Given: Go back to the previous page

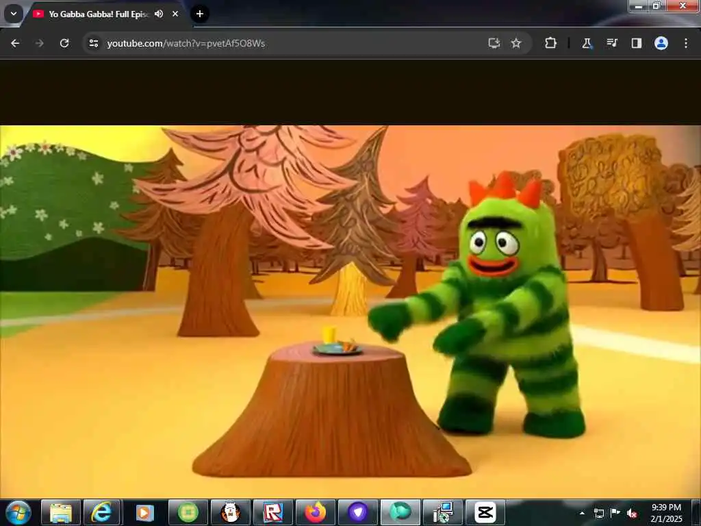Looking at the screenshot, I should 15,43.
